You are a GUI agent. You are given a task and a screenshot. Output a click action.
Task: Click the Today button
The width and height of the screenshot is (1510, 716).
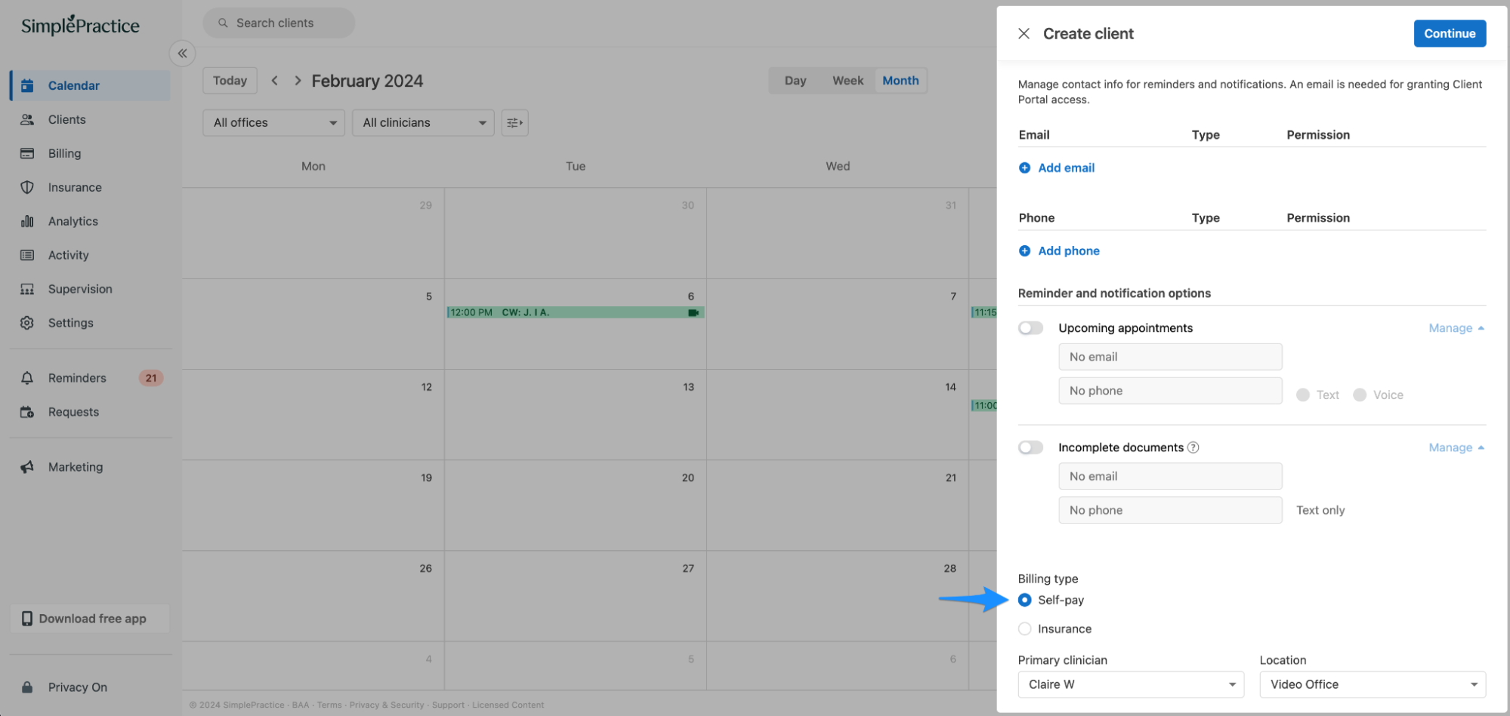230,81
